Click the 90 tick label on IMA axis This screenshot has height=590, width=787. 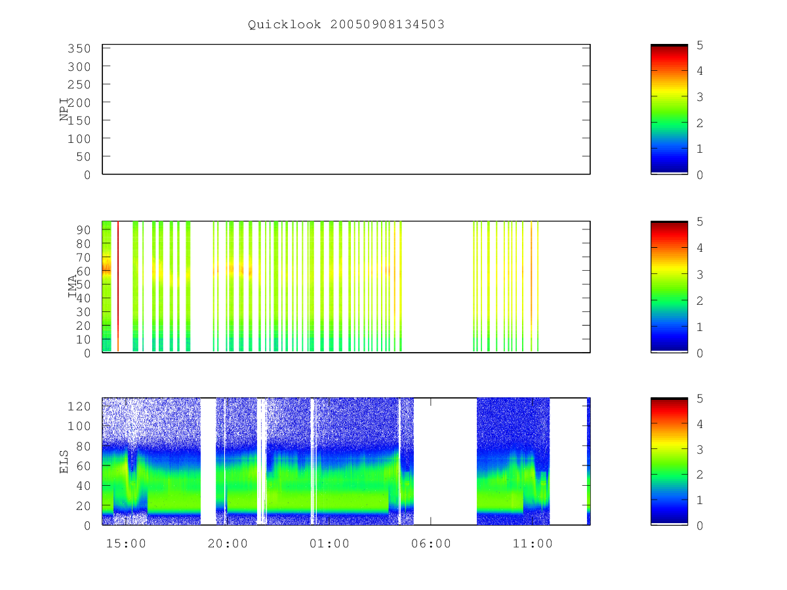[x=83, y=229]
